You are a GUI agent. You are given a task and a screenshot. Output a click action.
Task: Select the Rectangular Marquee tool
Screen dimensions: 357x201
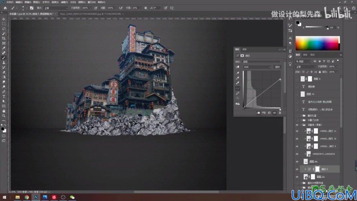tap(4, 24)
